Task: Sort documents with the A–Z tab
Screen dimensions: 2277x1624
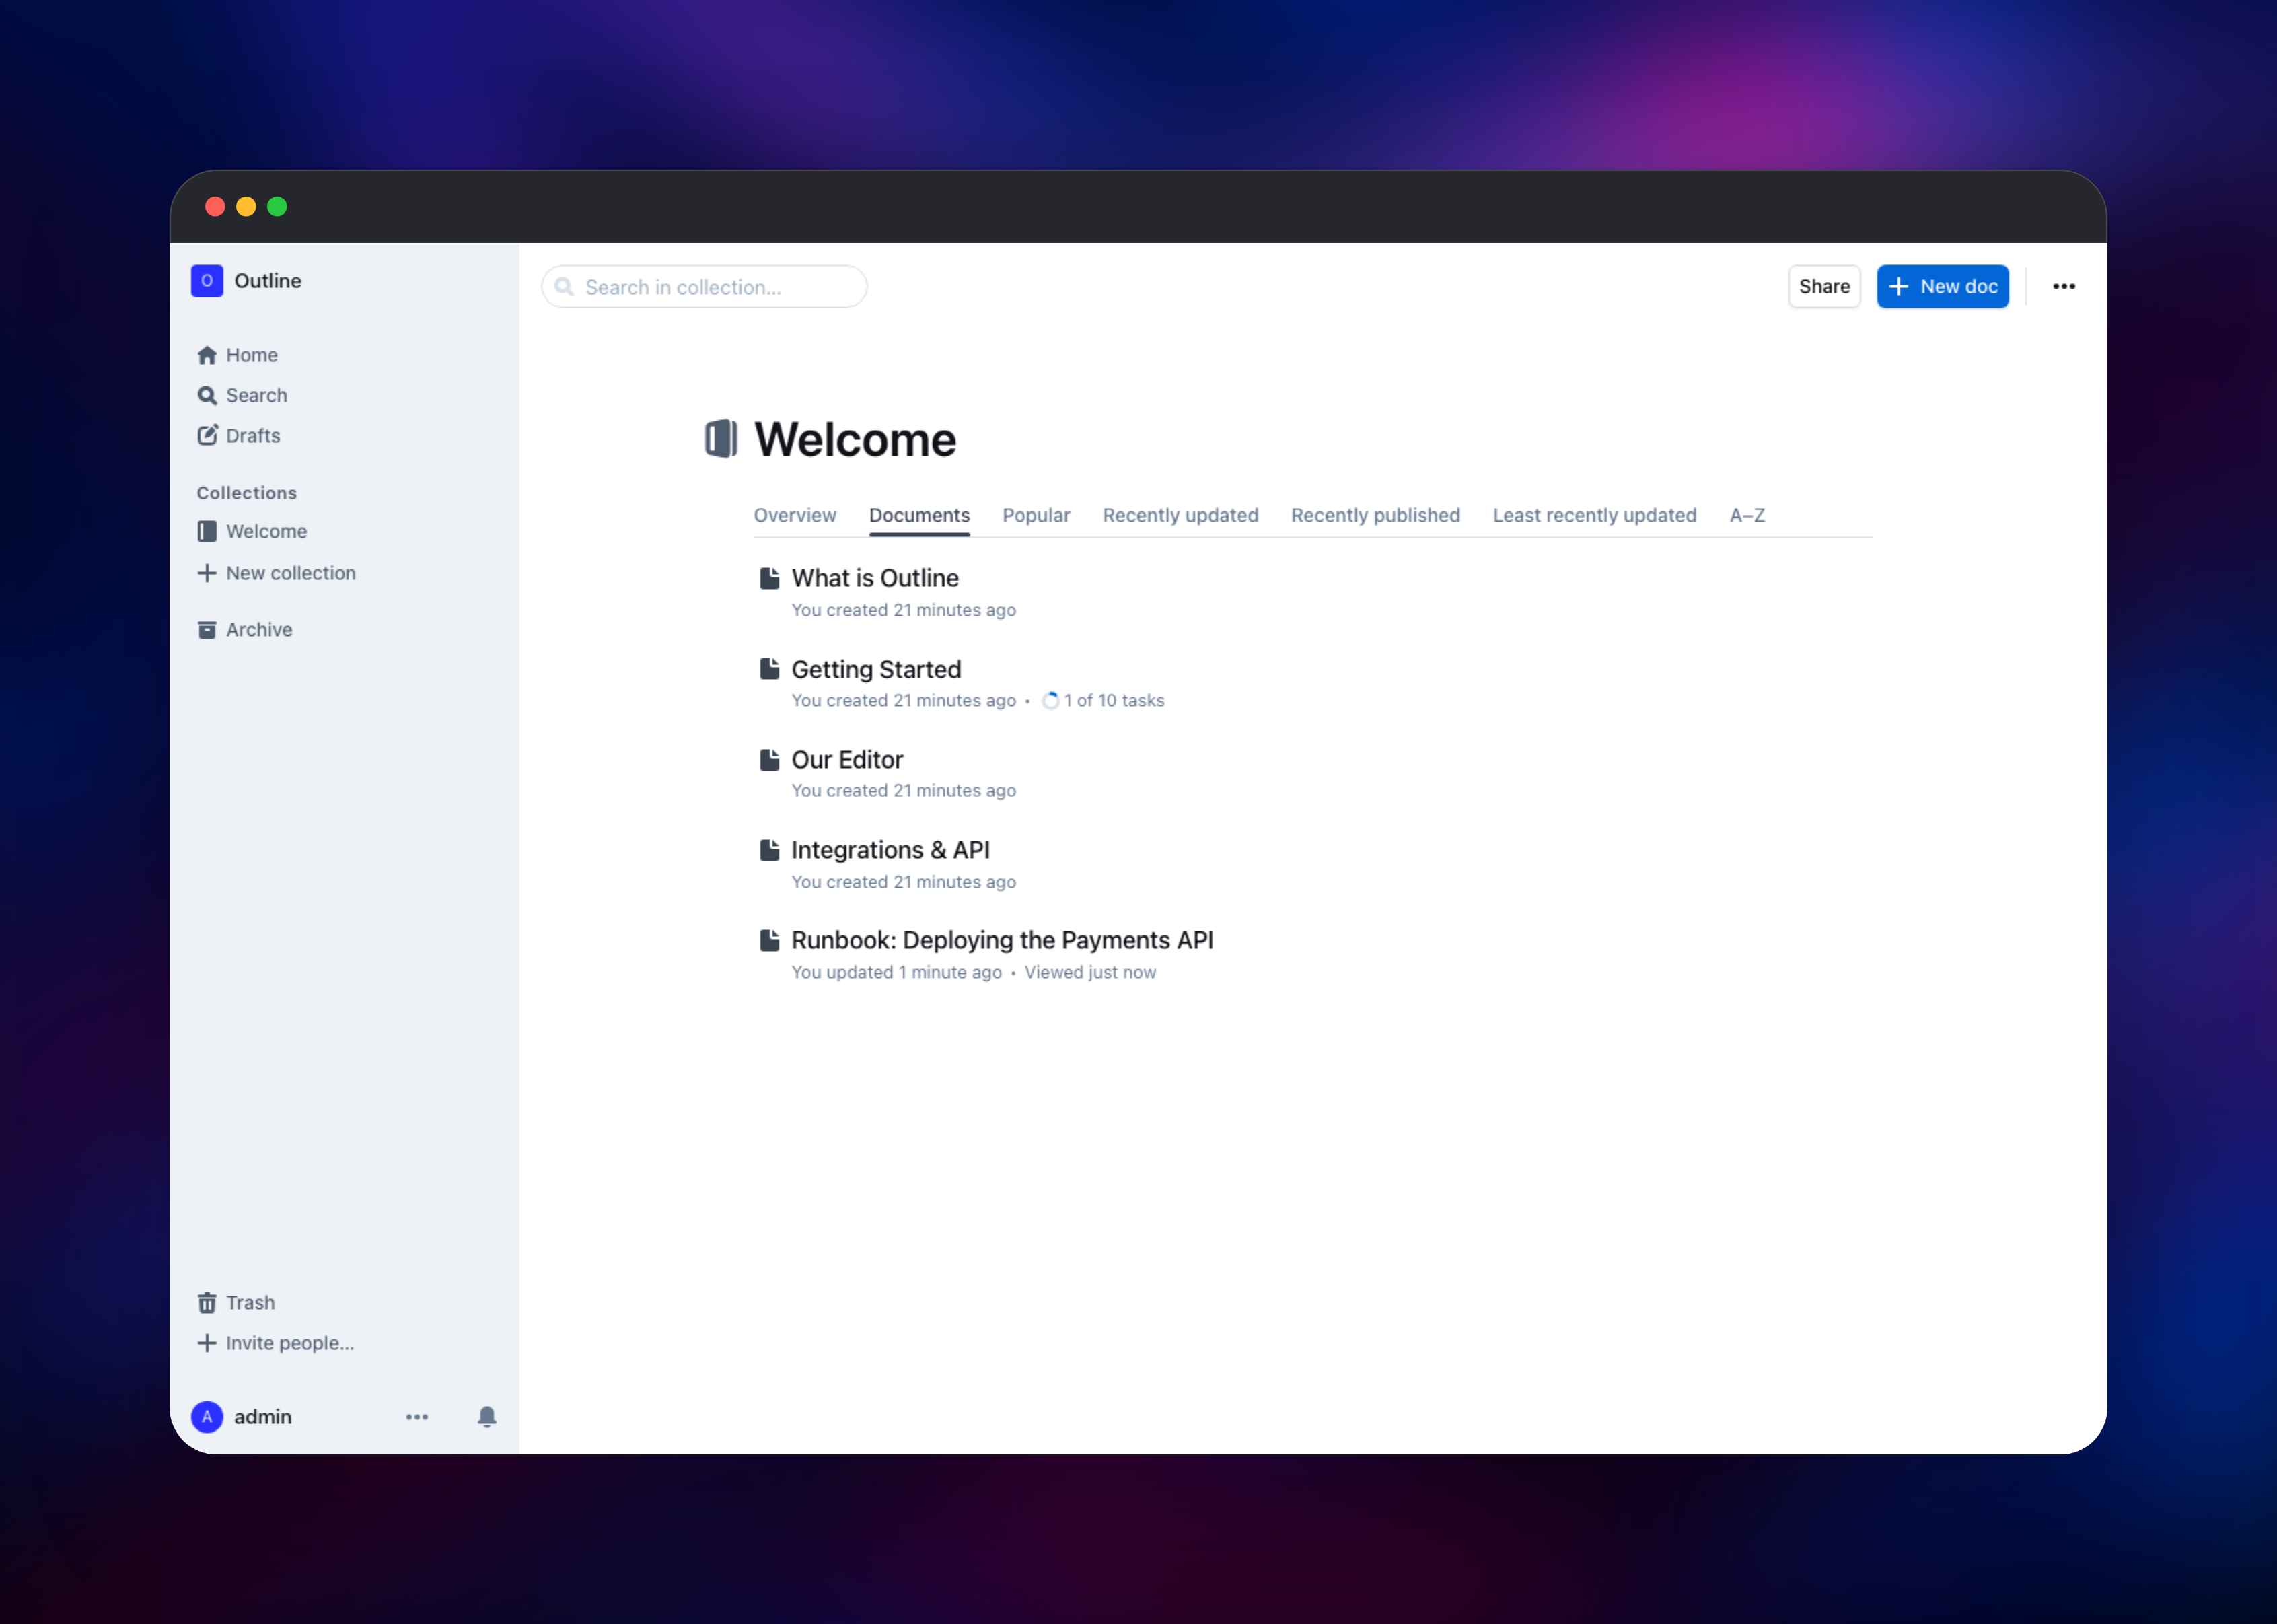Action: click(x=1747, y=515)
